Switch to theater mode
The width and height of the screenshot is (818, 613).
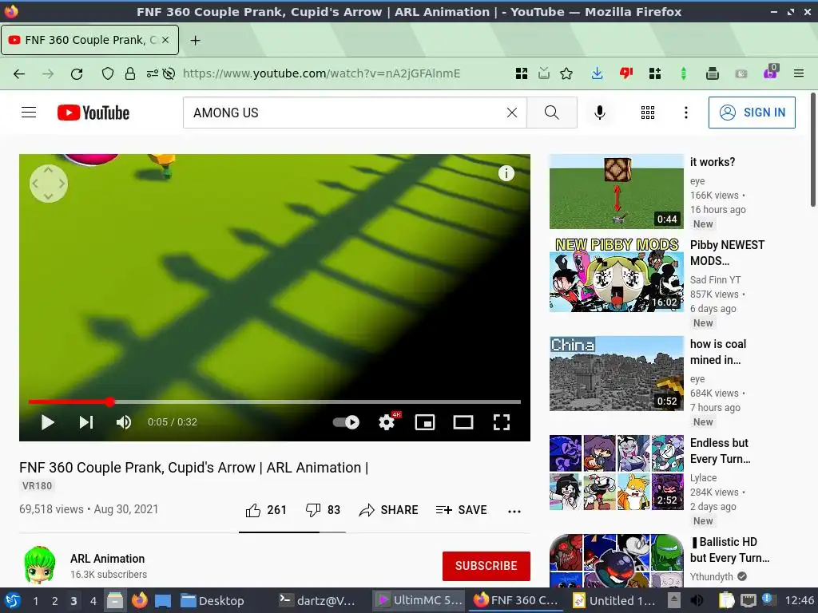point(463,422)
